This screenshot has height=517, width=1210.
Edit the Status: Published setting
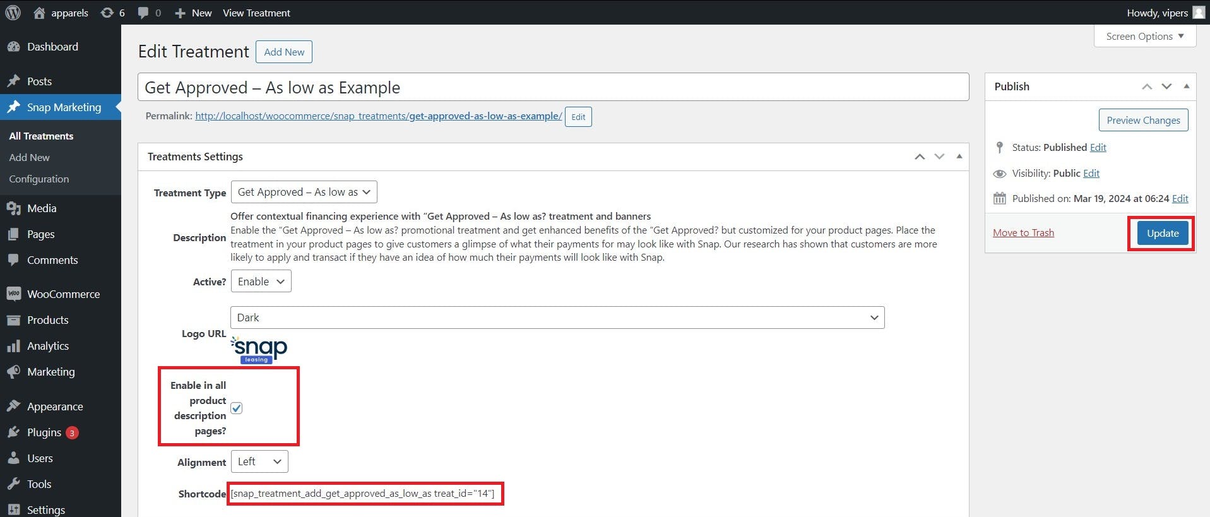tap(1098, 147)
